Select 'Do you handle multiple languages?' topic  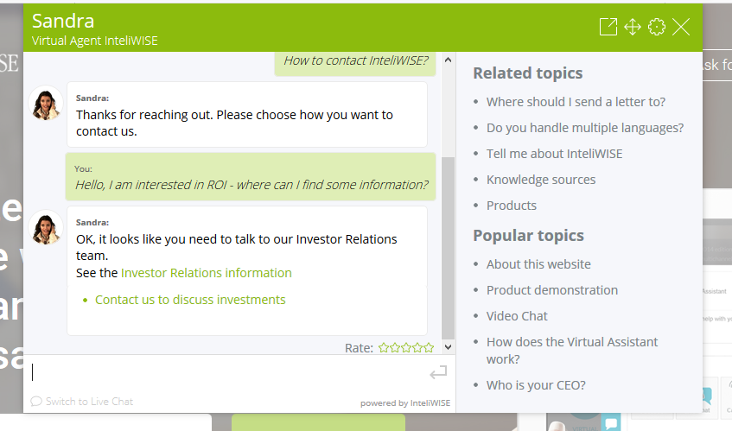pyautogui.click(x=585, y=128)
